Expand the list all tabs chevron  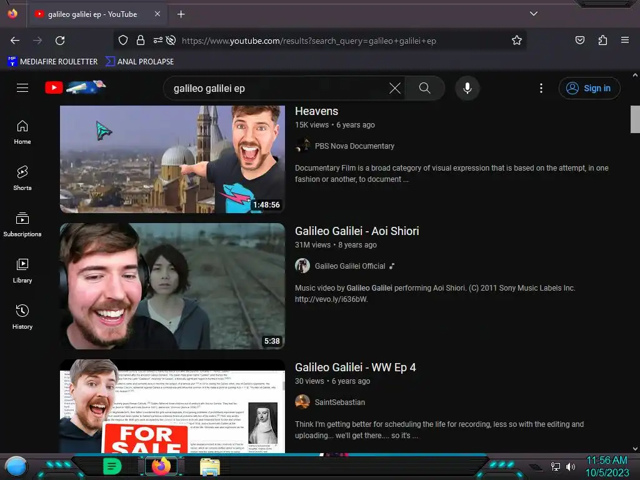533,14
